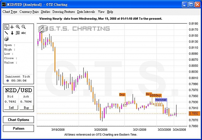202x140 pixels.
Task: Select the down arrow marker tool
Action: point(12,33)
